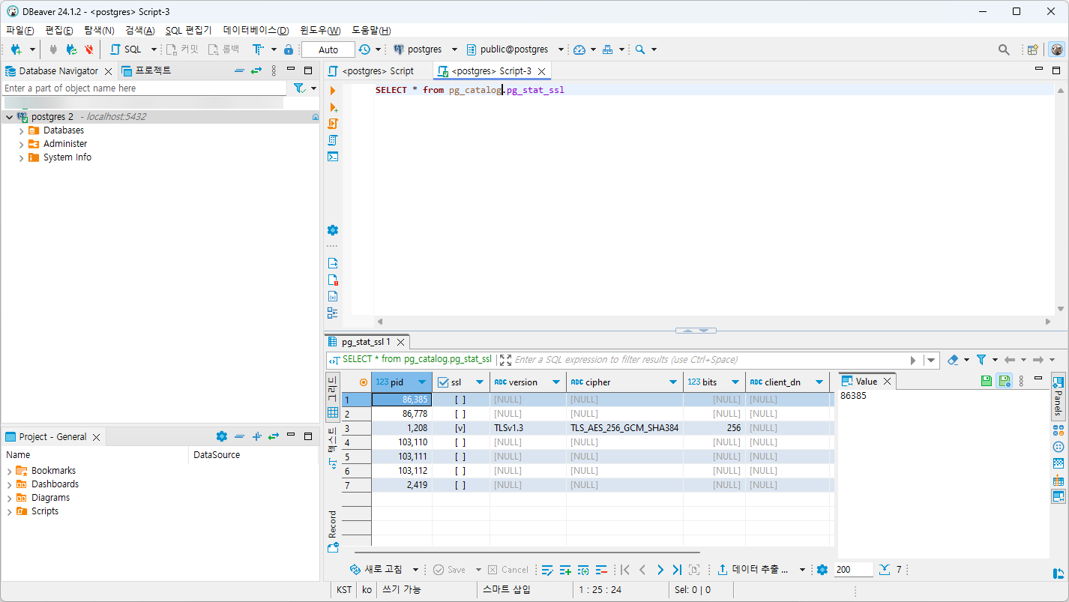The image size is (1069, 602).
Task: Open the 파일(F) menu
Action: point(20,31)
